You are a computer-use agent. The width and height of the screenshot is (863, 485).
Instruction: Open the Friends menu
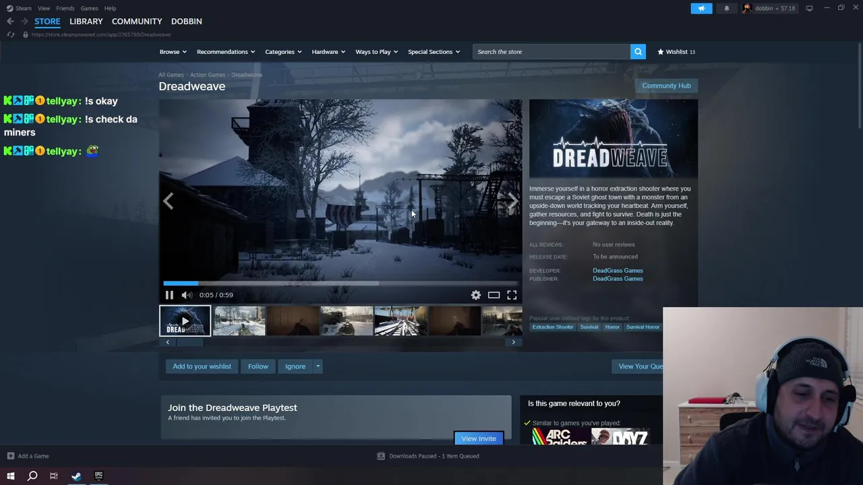point(65,8)
